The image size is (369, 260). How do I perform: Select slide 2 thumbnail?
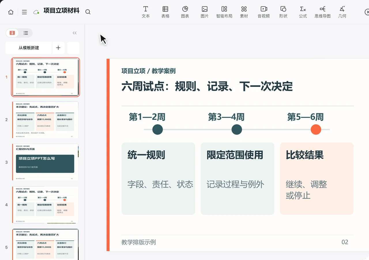[x=46, y=120]
